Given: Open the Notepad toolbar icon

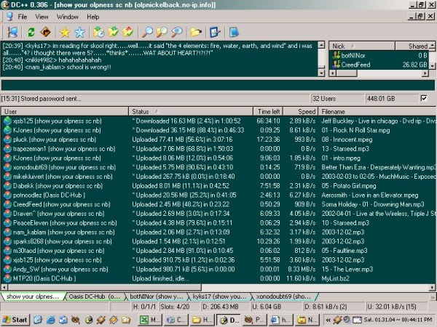Looking at the screenshot, I should (234, 32).
